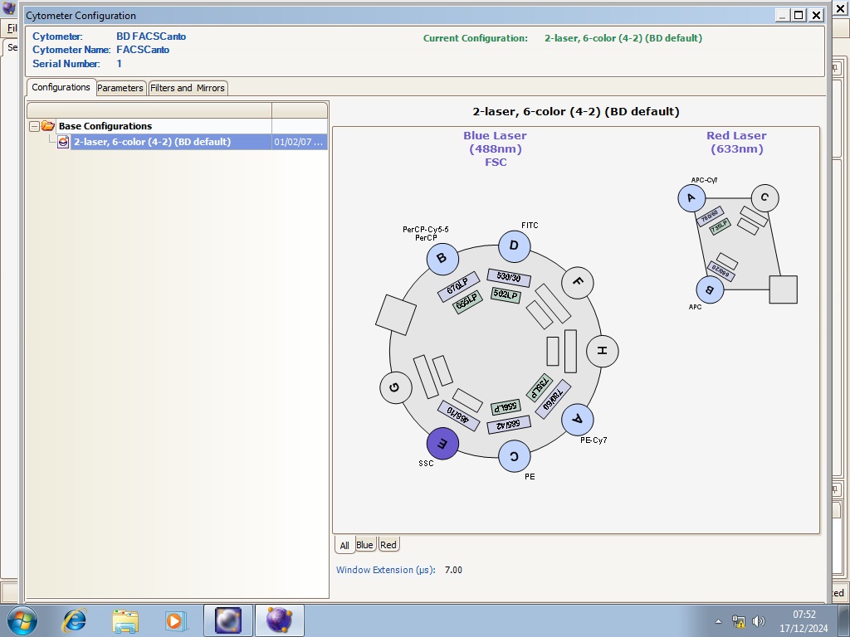Click the octagon's square laser input block
This screenshot has height=637, width=850.
(396, 314)
